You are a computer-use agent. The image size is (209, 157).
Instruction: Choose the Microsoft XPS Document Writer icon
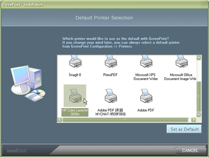pos(146,62)
